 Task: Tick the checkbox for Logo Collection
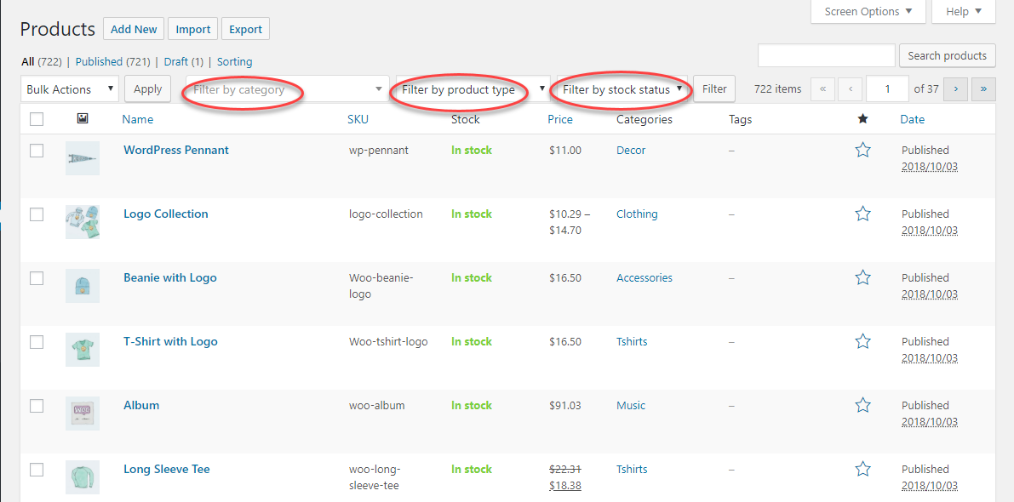point(37,214)
